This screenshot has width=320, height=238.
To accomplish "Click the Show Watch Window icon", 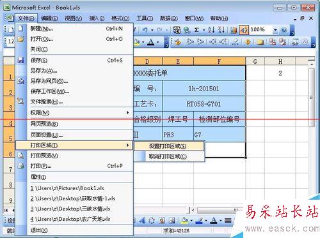I will (x=295, y=42).
